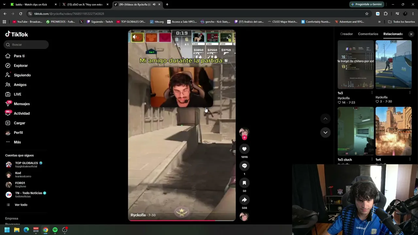Open the Empresa footer section
The height and width of the screenshot is (235, 418).
pyautogui.click(x=12, y=218)
